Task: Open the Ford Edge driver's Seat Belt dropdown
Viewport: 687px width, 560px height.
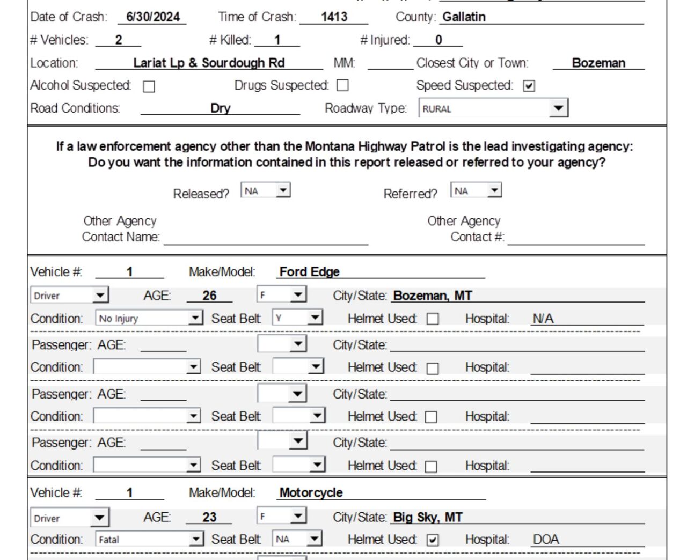Action: tap(315, 318)
